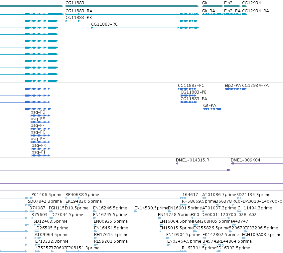Select the CG11883 gene label
The image size is (283, 253).
(x=75, y=3)
